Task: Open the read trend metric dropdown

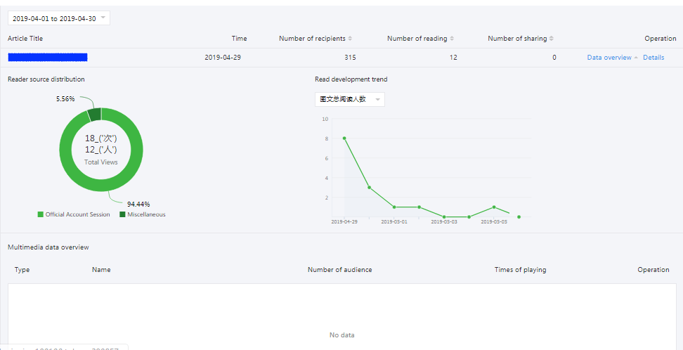Action: (349, 100)
